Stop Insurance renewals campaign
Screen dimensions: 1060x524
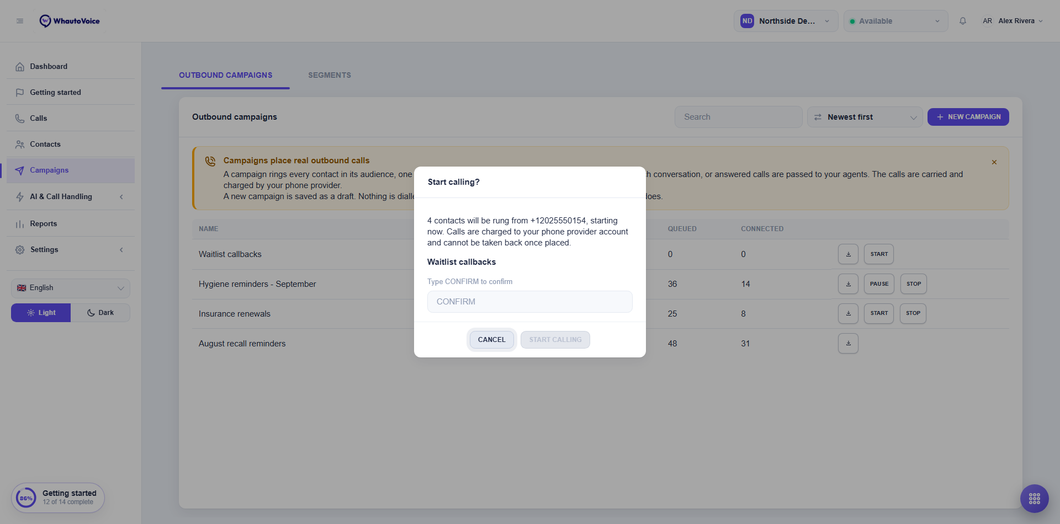[x=913, y=313]
